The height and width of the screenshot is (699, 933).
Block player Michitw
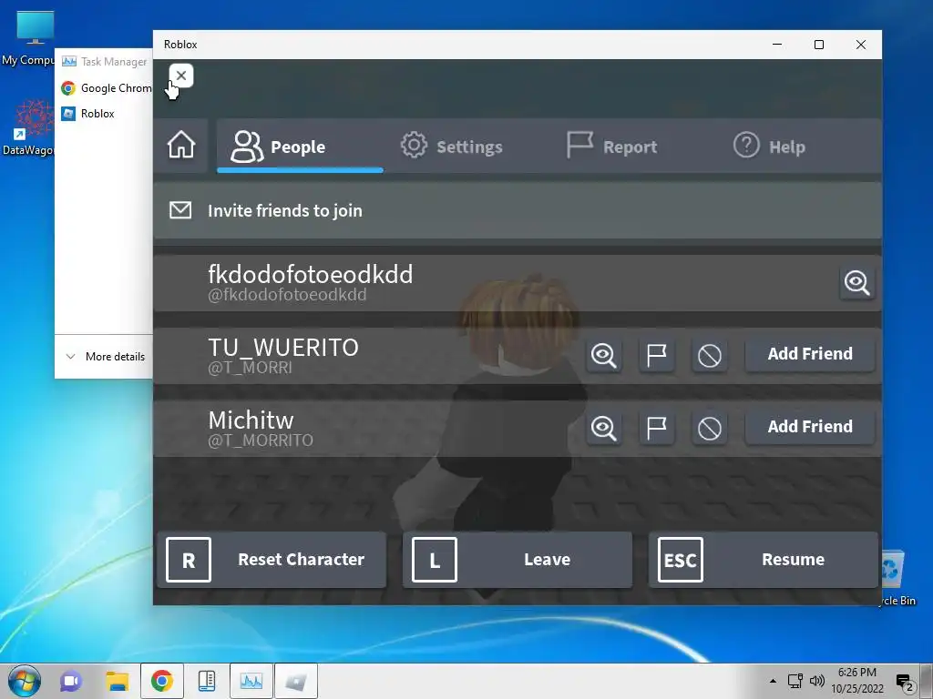[709, 428]
